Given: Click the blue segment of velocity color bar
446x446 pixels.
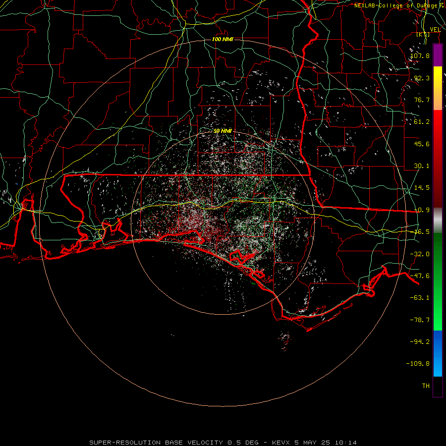Looking at the screenshot, I should tap(438, 353).
